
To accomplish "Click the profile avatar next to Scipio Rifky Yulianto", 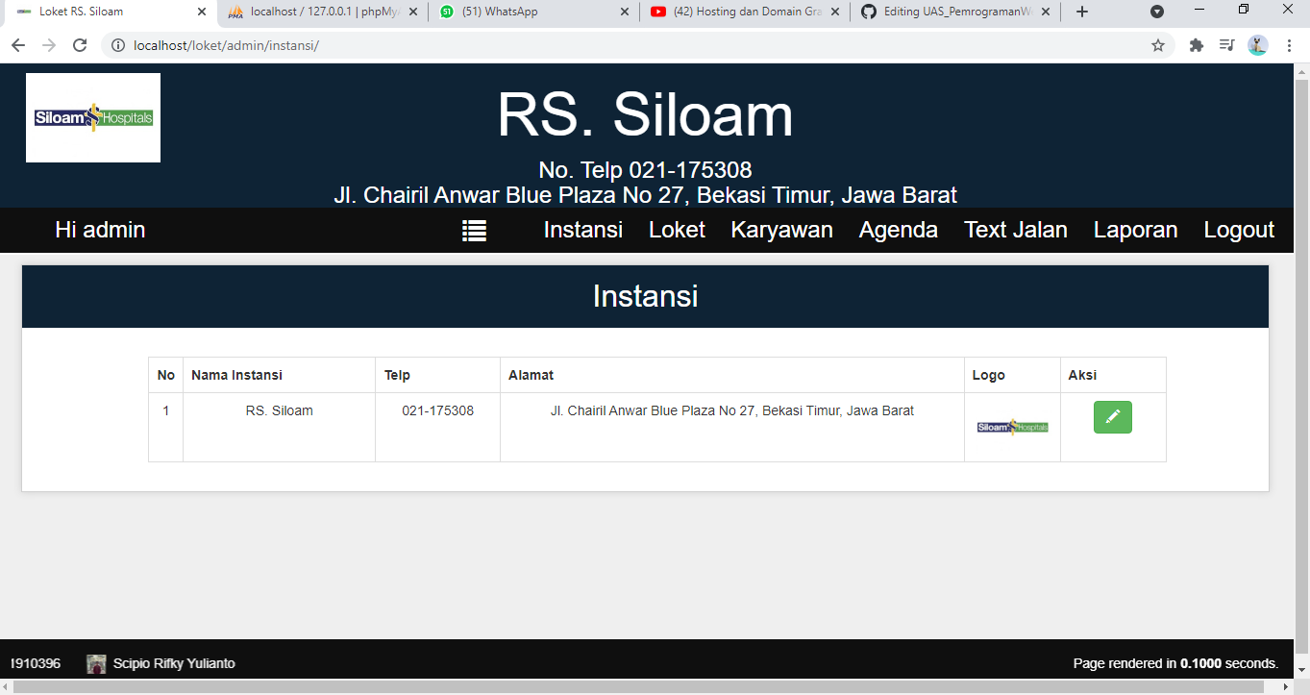I will (x=95, y=663).
